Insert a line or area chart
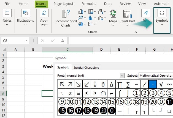The height and width of the screenshot is (118, 173). [81, 18]
